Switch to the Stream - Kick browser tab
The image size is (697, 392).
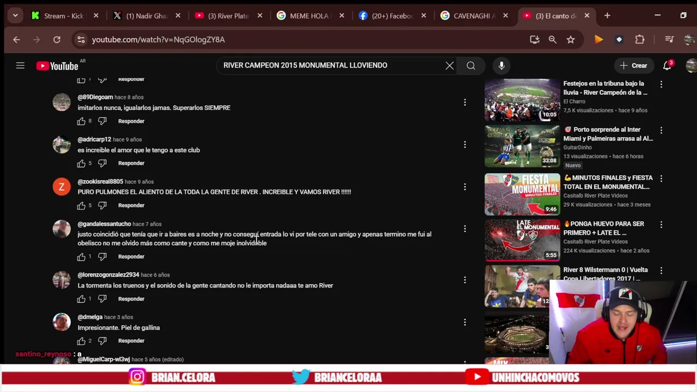[64, 16]
